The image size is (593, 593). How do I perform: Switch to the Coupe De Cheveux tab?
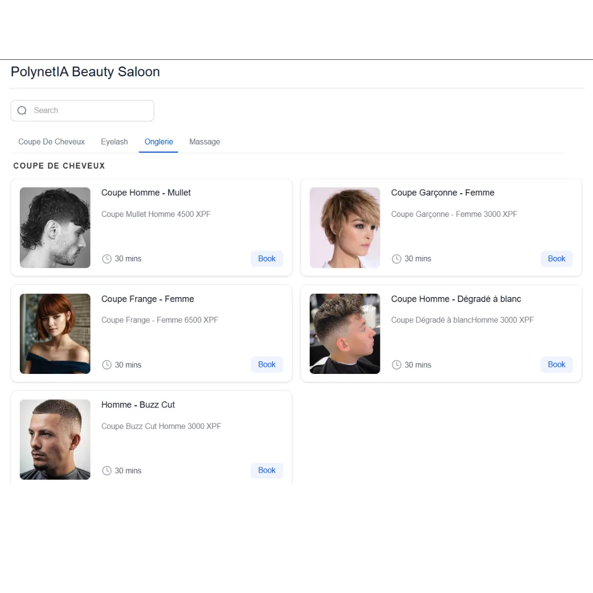point(52,142)
